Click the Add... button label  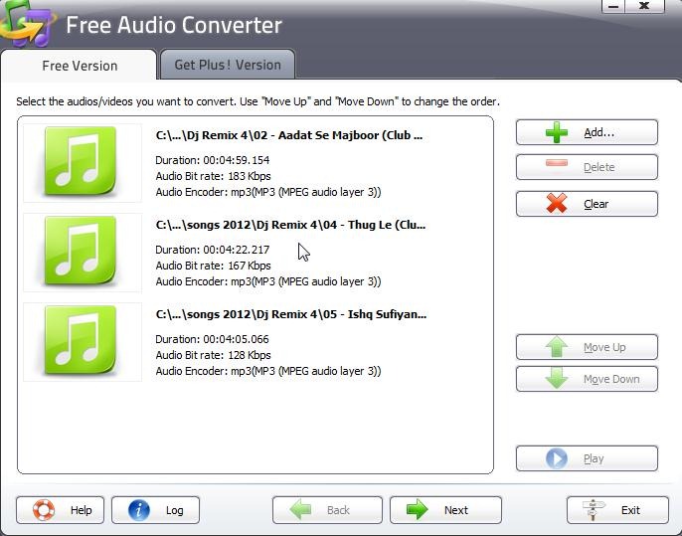pyautogui.click(x=598, y=132)
